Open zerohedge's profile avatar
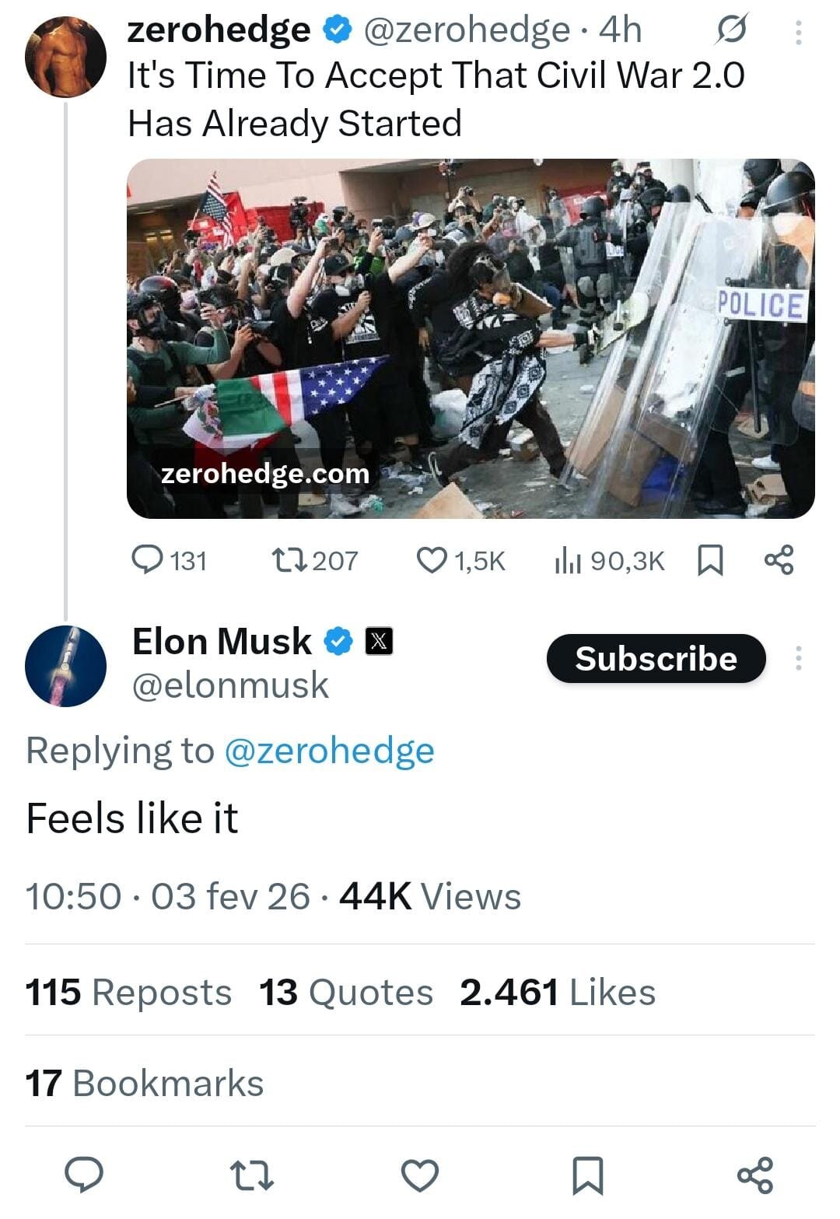This screenshot has height=1219, width=840. 65,56
